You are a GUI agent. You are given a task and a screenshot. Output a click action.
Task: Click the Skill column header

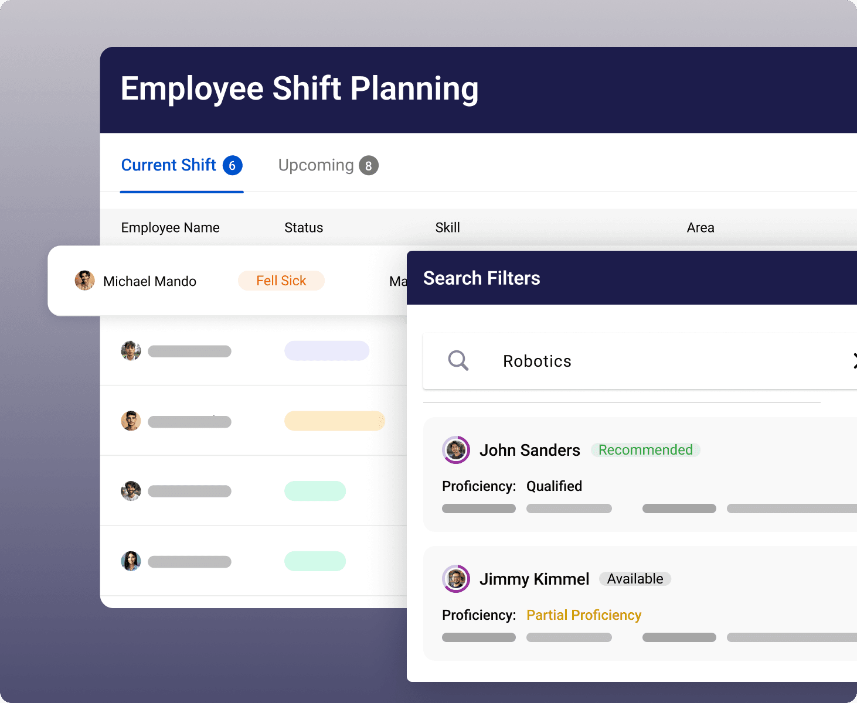[447, 227]
